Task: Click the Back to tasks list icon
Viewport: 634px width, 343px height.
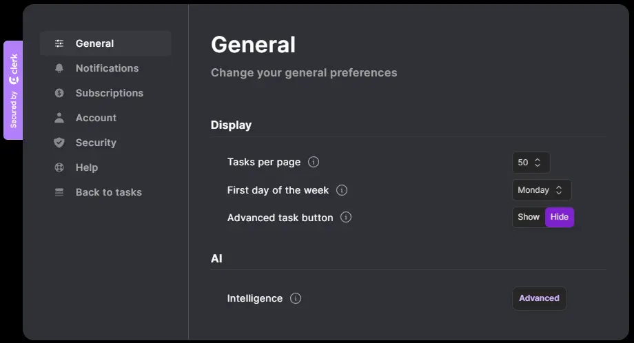Action: pos(59,192)
